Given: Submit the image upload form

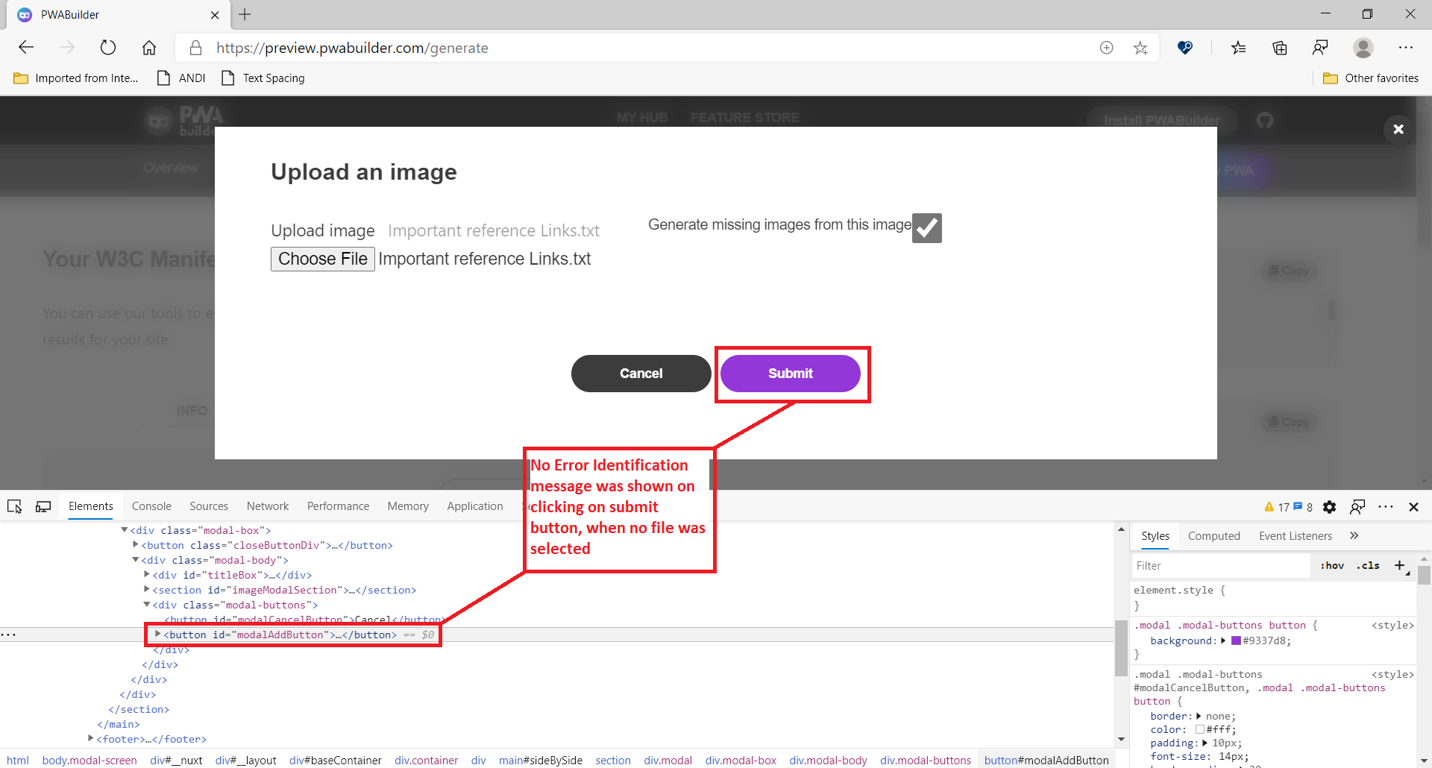Looking at the screenshot, I should pyautogui.click(x=791, y=374).
